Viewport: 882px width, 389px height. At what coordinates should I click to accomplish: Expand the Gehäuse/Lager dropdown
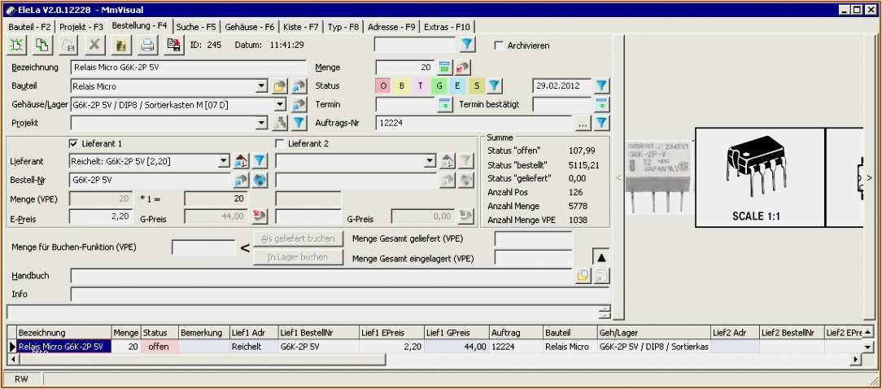click(280, 105)
